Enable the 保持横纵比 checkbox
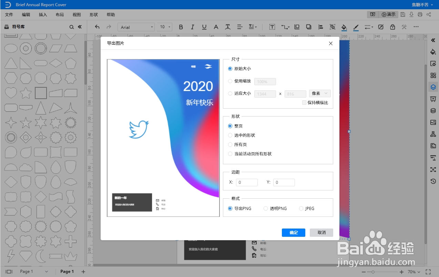This screenshot has height=277, width=439. click(x=304, y=102)
